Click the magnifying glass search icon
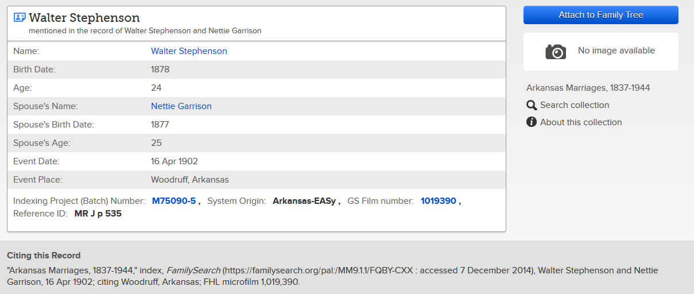This screenshot has height=294, width=694. click(532, 105)
